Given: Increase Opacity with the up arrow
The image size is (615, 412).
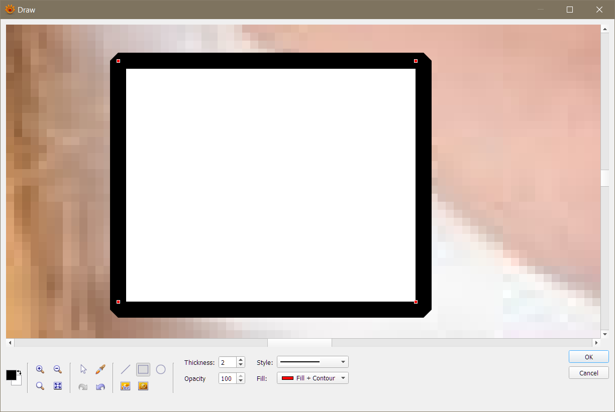Looking at the screenshot, I should 241,375.
